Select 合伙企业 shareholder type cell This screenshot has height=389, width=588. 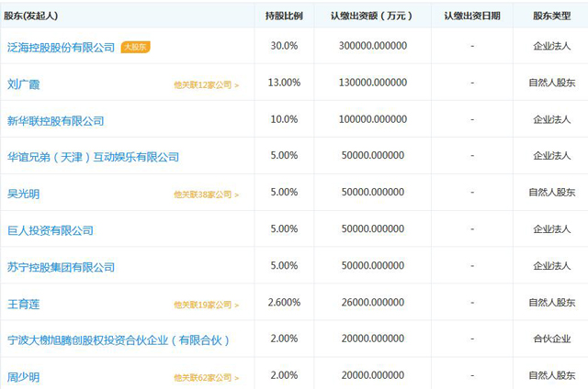(551, 339)
